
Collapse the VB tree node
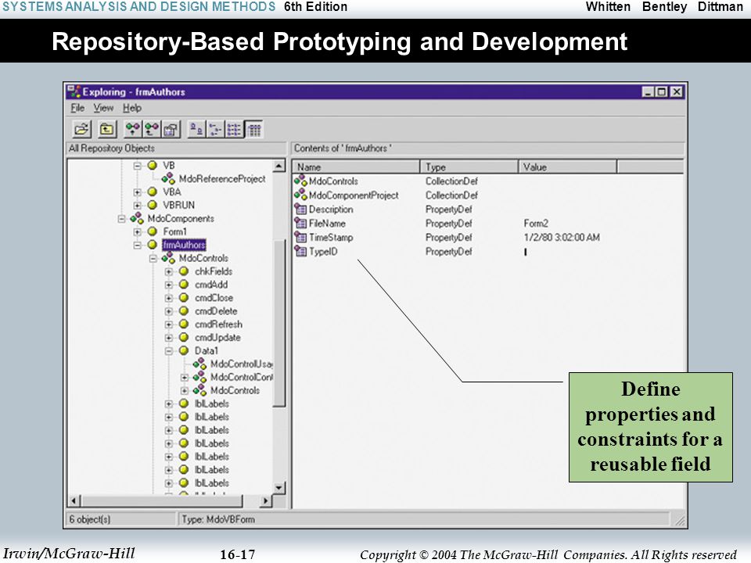[x=138, y=166]
